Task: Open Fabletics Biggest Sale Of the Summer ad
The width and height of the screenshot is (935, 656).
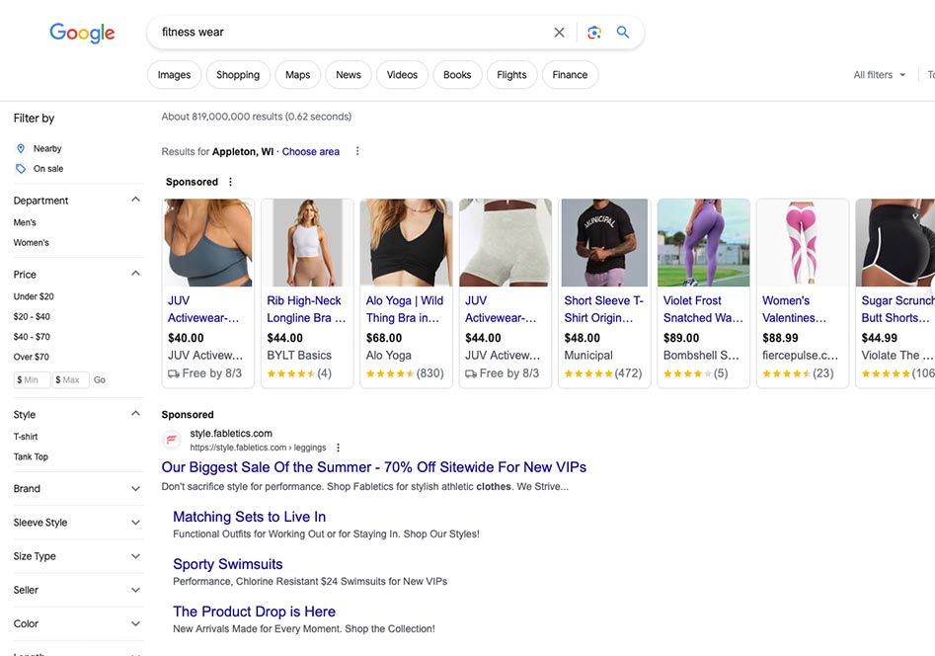Action: point(374,467)
